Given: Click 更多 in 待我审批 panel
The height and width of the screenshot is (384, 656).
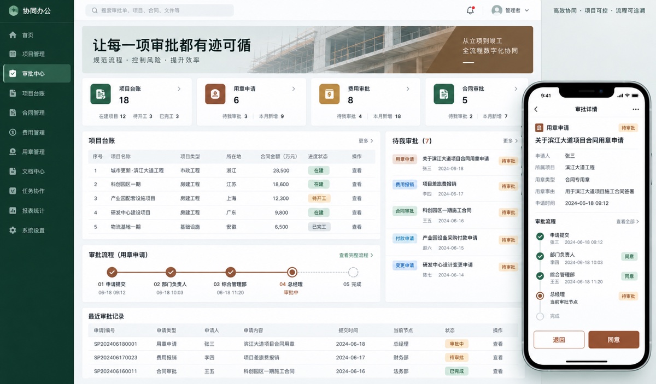Looking at the screenshot, I should click(510, 141).
